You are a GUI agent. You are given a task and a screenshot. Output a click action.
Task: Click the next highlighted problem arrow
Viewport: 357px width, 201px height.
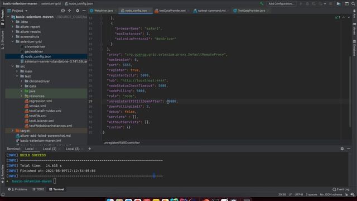pyautogui.click(x=349, y=17)
